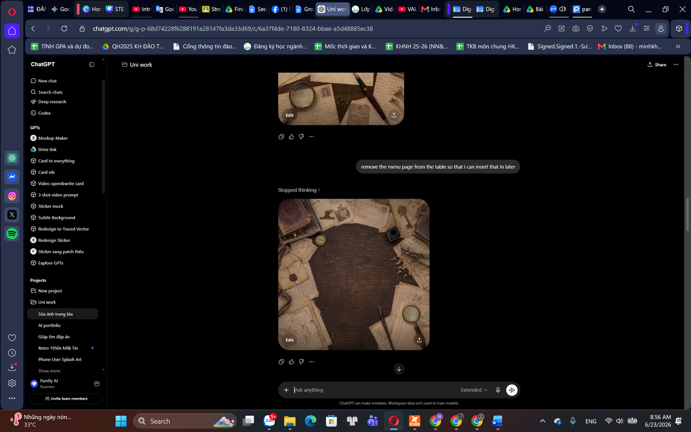Click thumbs down under the bottom image
Viewport: 691px width, 432px height.
point(301,362)
